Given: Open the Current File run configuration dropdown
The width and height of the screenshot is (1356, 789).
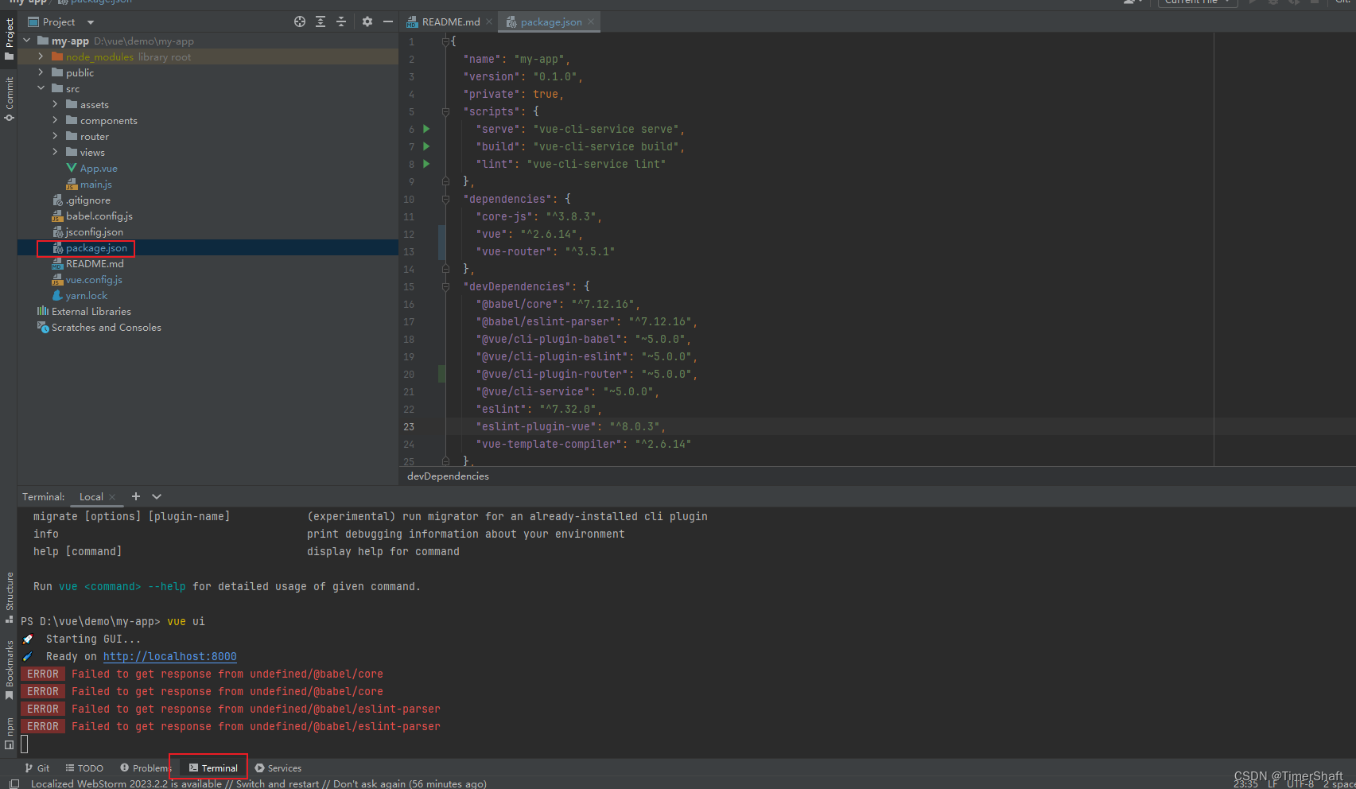Looking at the screenshot, I should [1197, 2].
